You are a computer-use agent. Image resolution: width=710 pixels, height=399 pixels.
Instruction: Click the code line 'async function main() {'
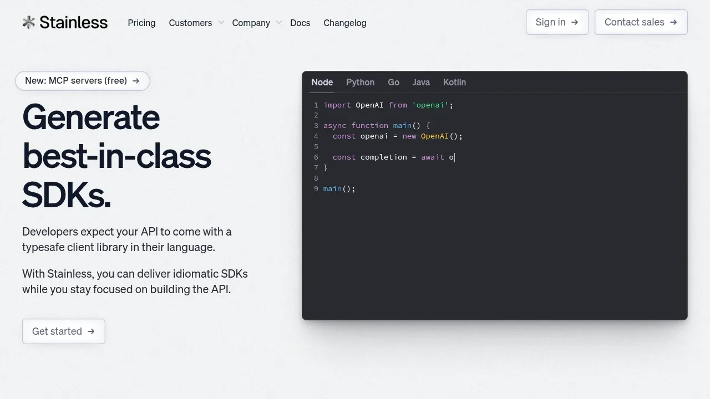click(x=377, y=126)
